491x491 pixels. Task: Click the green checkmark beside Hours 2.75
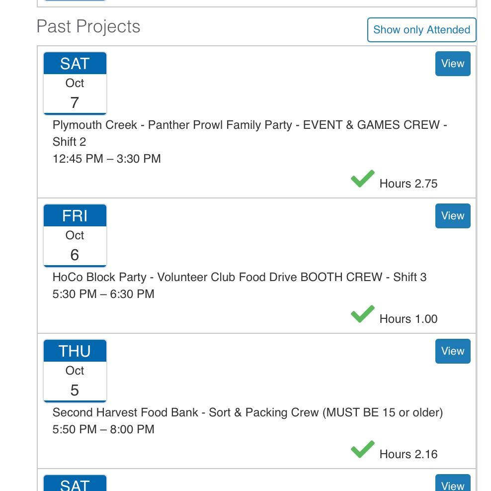tap(363, 179)
